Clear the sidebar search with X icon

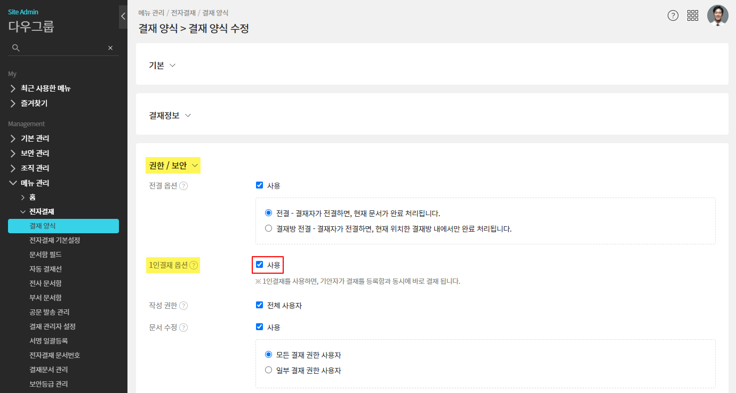tap(110, 48)
